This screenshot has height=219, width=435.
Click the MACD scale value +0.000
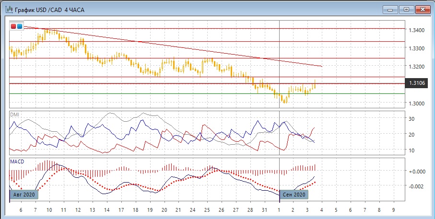(415, 171)
